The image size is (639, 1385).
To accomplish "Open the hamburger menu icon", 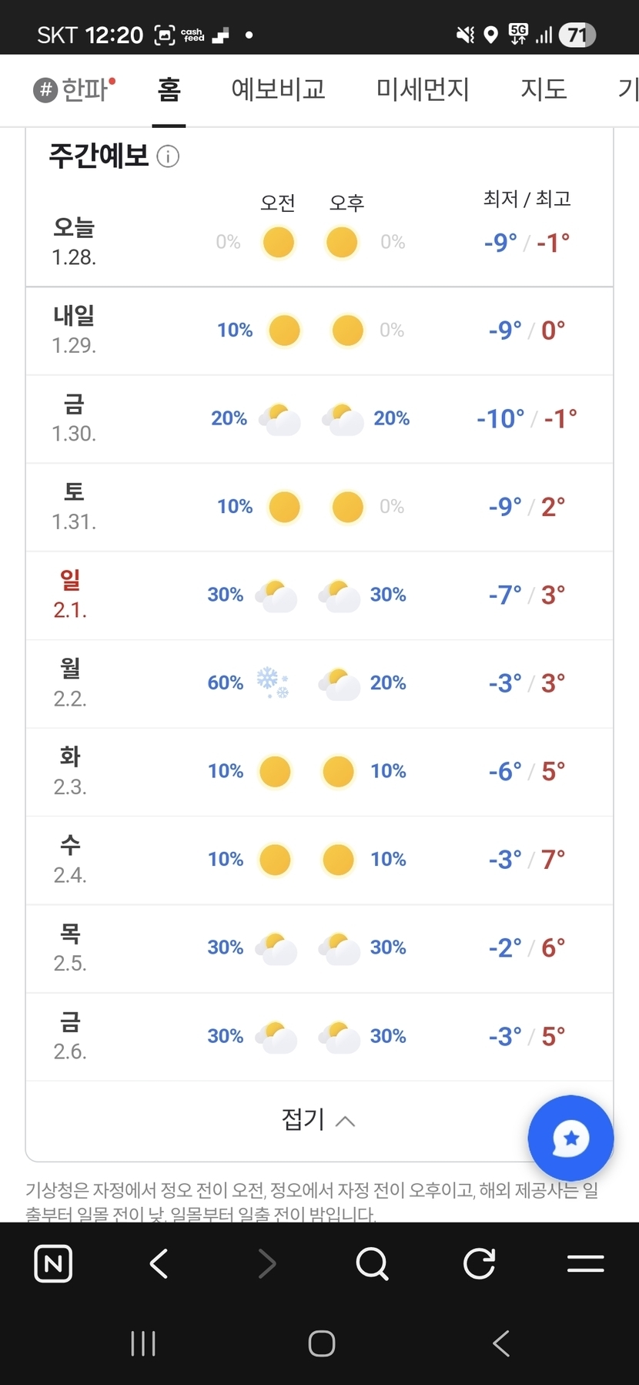I will pos(585,1263).
